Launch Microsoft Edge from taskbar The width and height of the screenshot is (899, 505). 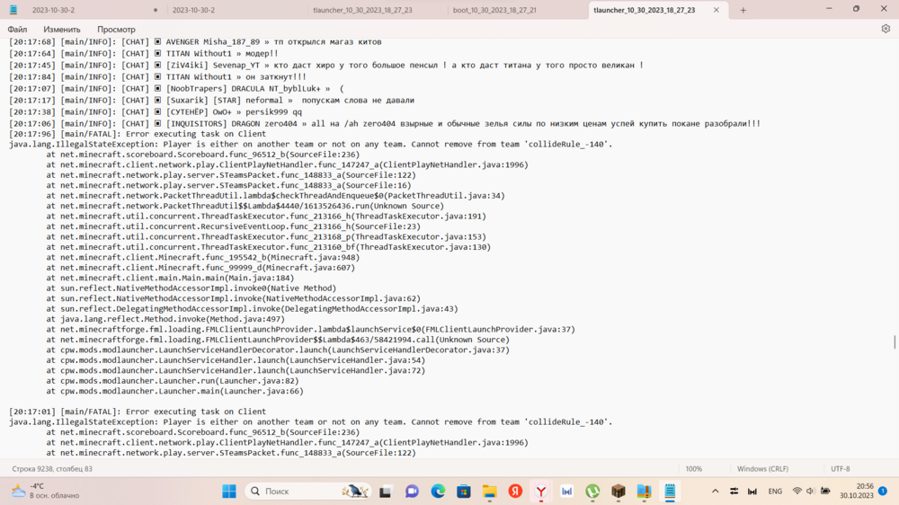[x=438, y=492]
